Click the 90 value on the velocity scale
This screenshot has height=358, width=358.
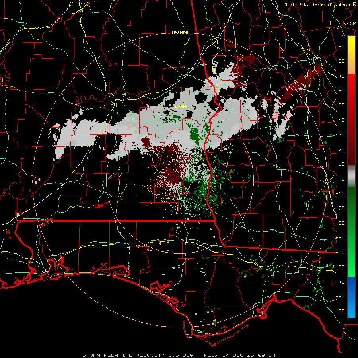coord(342,47)
